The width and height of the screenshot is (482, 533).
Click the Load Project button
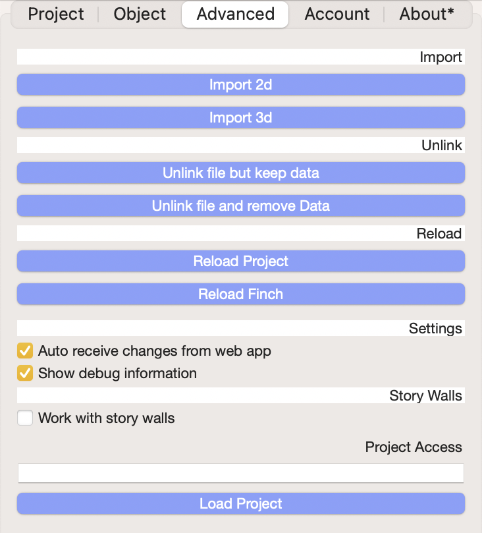(x=241, y=503)
